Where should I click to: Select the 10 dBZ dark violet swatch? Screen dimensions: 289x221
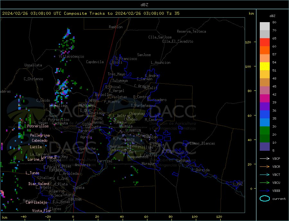tap(265, 146)
